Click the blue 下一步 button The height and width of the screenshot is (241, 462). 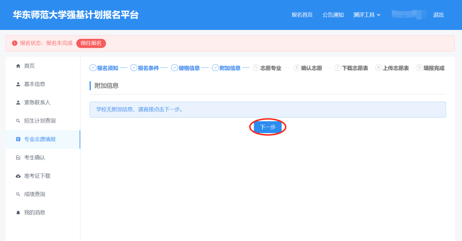[x=268, y=127]
